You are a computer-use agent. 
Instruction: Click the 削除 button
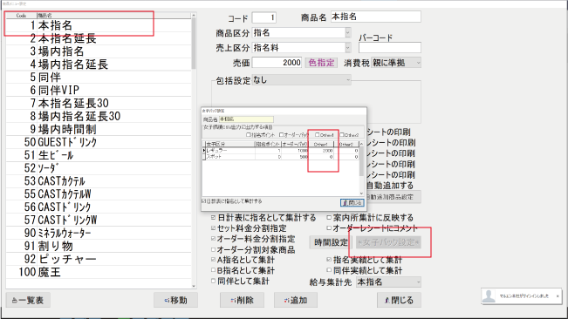pyautogui.click(x=242, y=300)
